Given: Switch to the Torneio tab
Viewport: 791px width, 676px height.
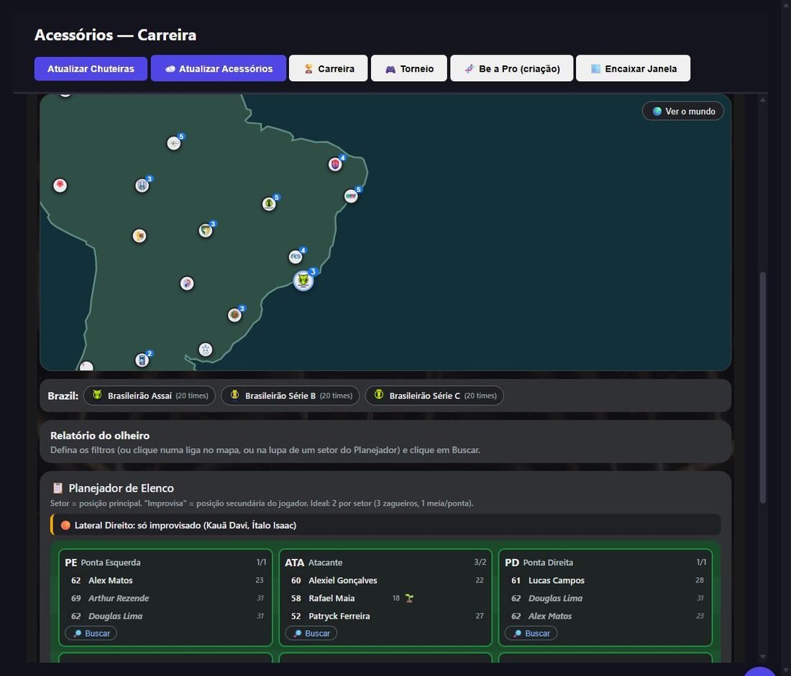Looking at the screenshot, I should click(x=409, y=68).
